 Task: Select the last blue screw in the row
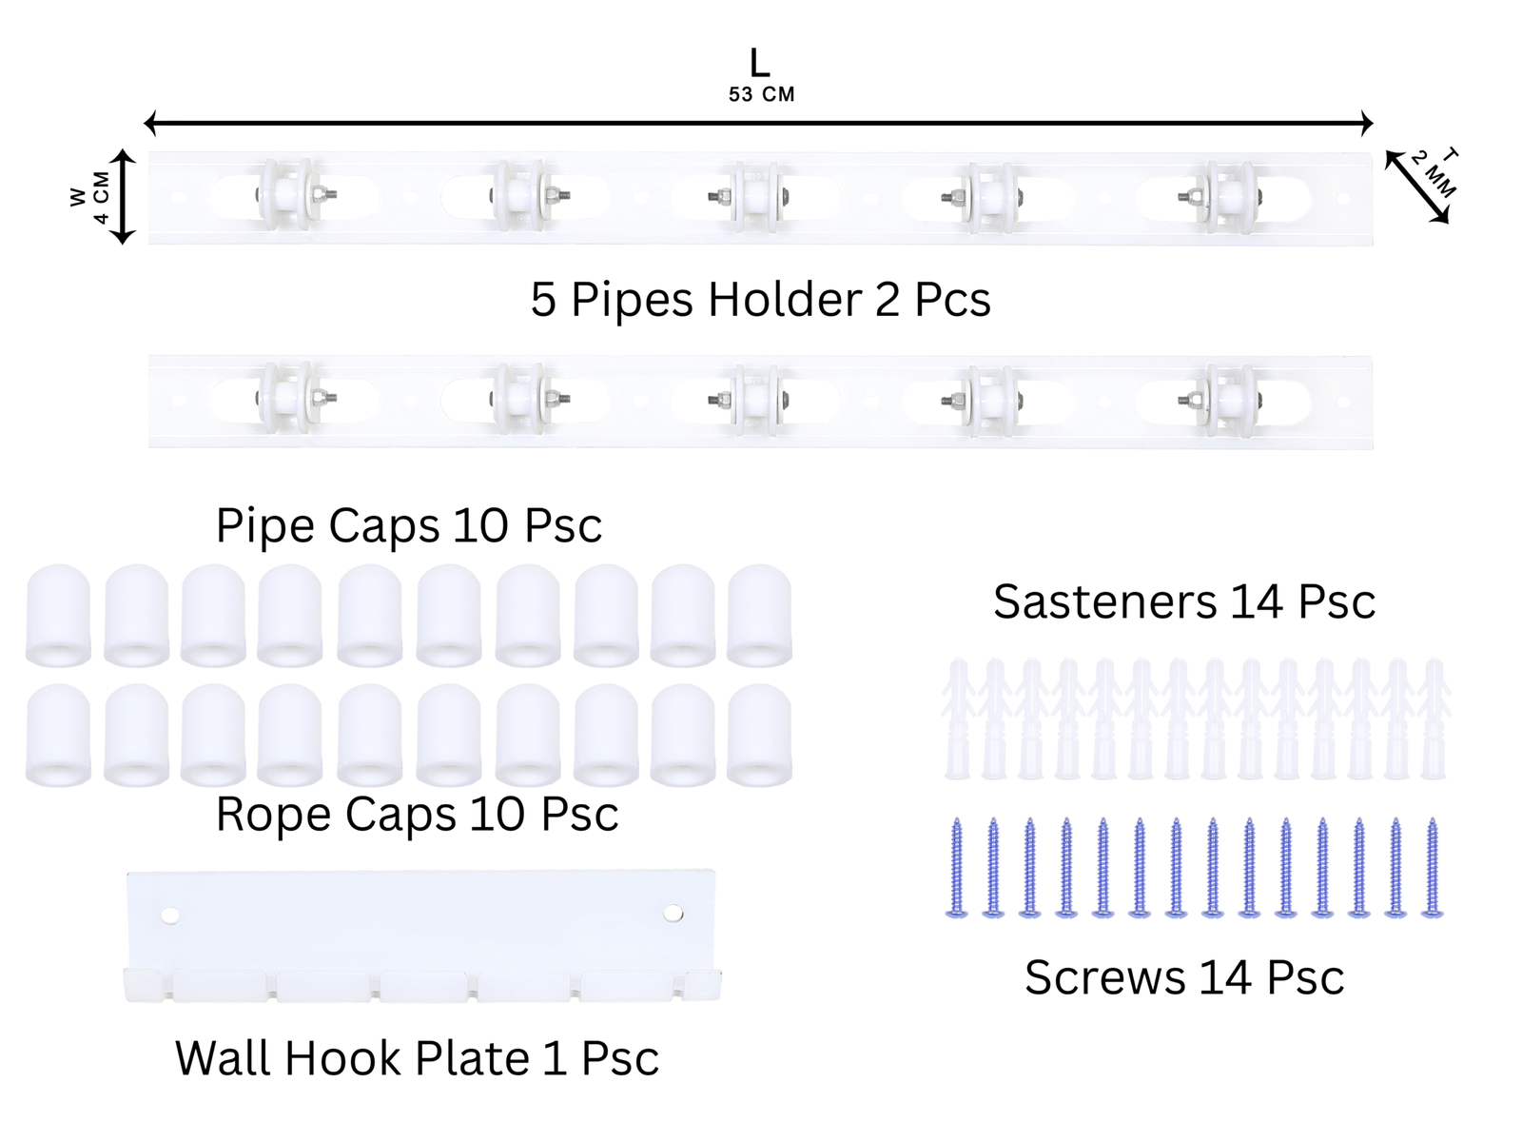point(1432,867)
